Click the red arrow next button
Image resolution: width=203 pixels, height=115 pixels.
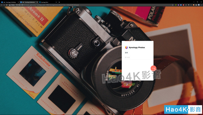(153, 68)
